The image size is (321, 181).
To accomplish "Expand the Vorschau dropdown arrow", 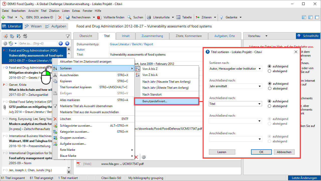I will [266, 36].
